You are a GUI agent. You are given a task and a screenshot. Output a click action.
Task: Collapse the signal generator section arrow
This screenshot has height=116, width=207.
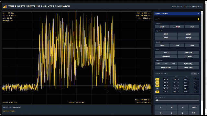[199, 74]
